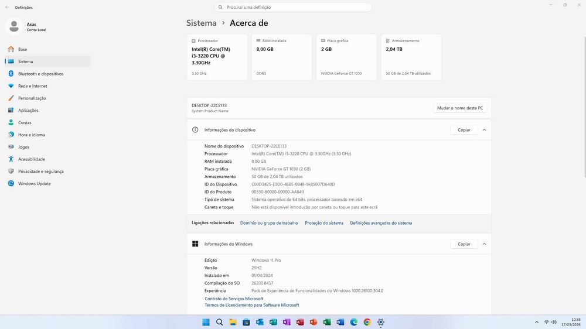The height and width of the screenshot is (329, 586).
Task: Click the Acessibilidade figure icon
Action: pos(11,159)
